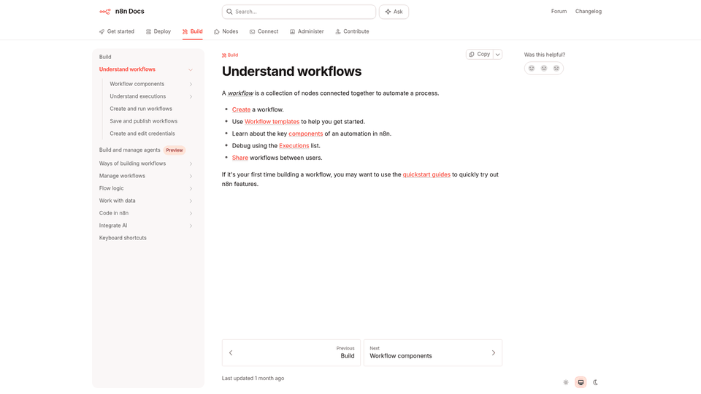Select the Build tab
The image size is (701, 394).
[x=192, y=31]
